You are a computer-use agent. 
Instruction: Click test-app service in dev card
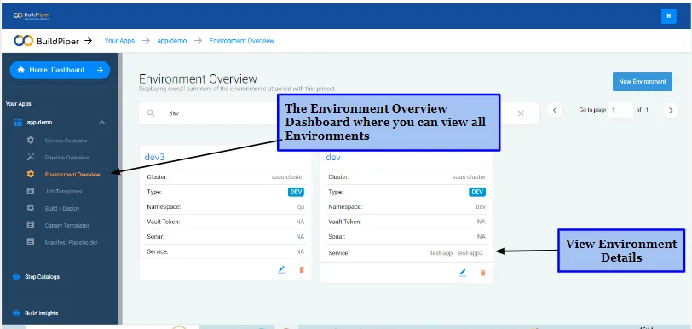pos(441,253)
